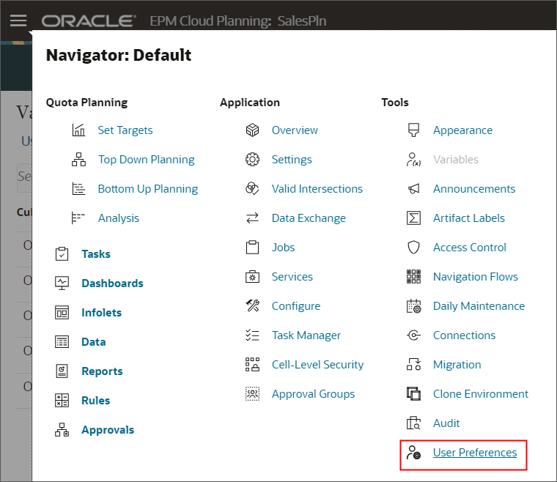Open Data Exchange link
This screenshot has width=557, height=482.
[309, 218]
